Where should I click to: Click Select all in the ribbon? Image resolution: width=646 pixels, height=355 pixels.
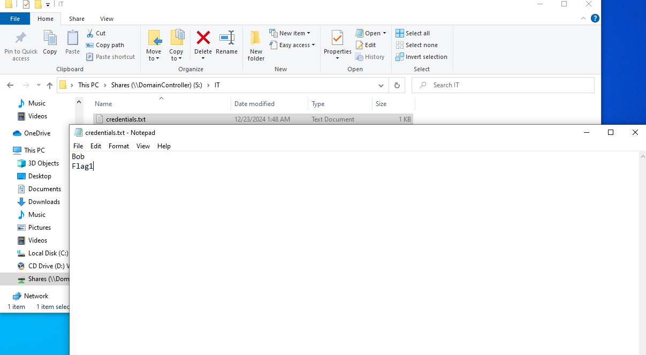click(x=413, y=33)
